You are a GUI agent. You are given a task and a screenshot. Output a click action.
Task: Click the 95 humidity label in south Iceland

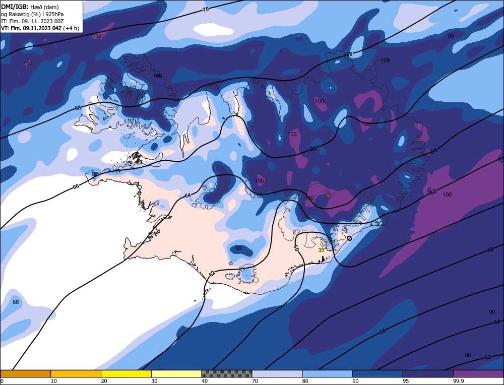pyautogui.click(x=238, y=248)
